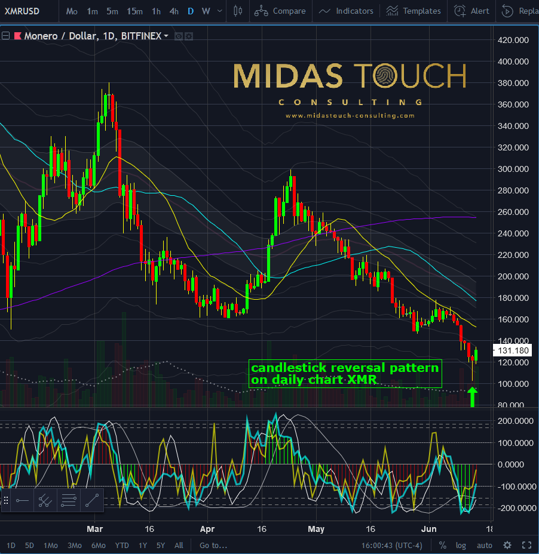Viewport: 539px width, 554px height.
Task: Set range to 1D
Action: point(11,545)
